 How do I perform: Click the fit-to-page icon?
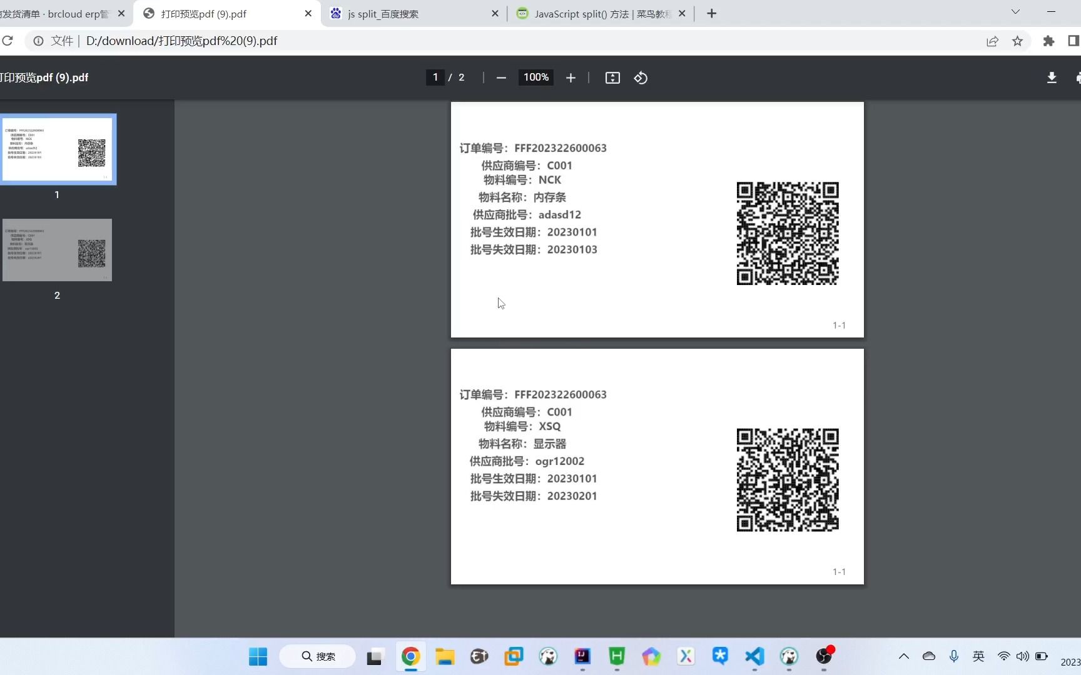click(612, 77)
